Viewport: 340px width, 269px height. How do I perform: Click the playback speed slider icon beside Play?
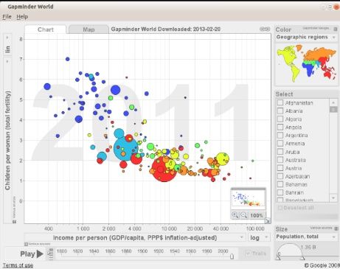point(51,254)
